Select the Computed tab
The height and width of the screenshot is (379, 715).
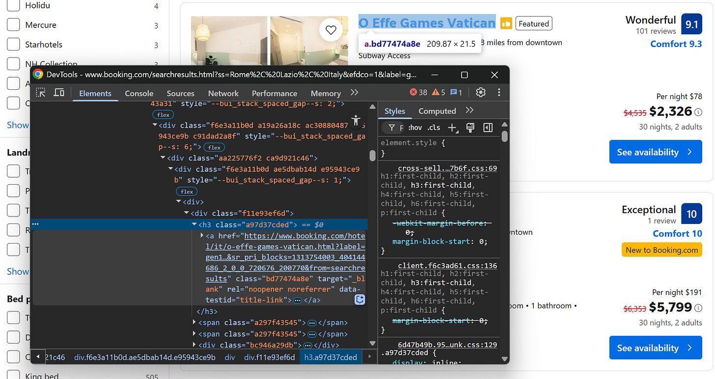[x=437, y=111]
